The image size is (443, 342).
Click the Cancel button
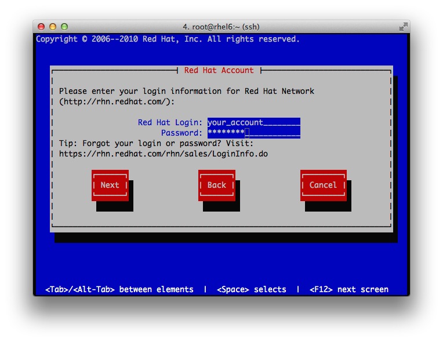point(323,185)
